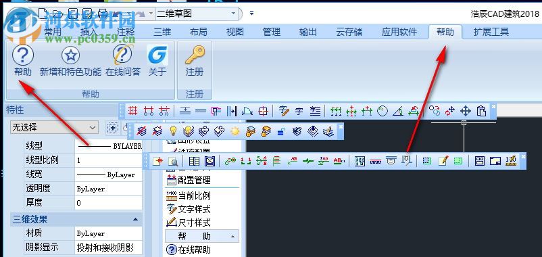Click the new file icon in quick access

tap(43, 14)
